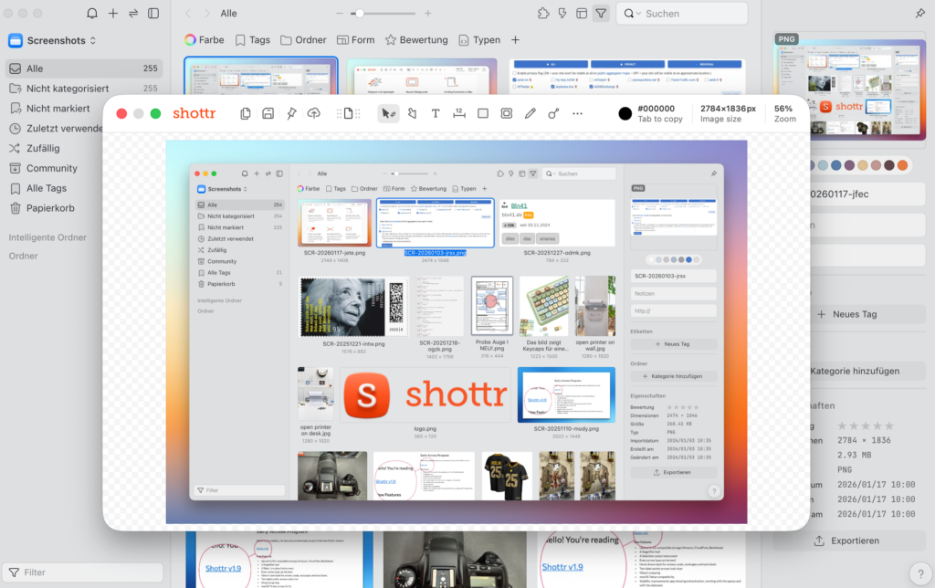Select the arrow selection tool in Shottr
This screenshot has width=935, height=588.
tap(388, 113)
